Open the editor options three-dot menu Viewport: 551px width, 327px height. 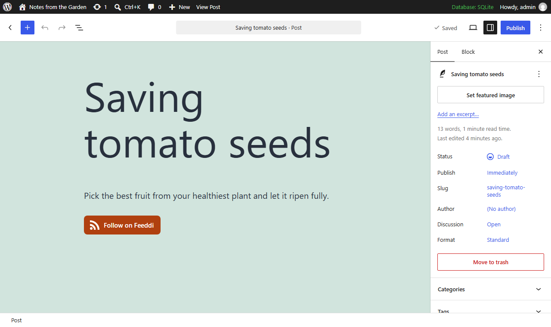click(541, 28)
